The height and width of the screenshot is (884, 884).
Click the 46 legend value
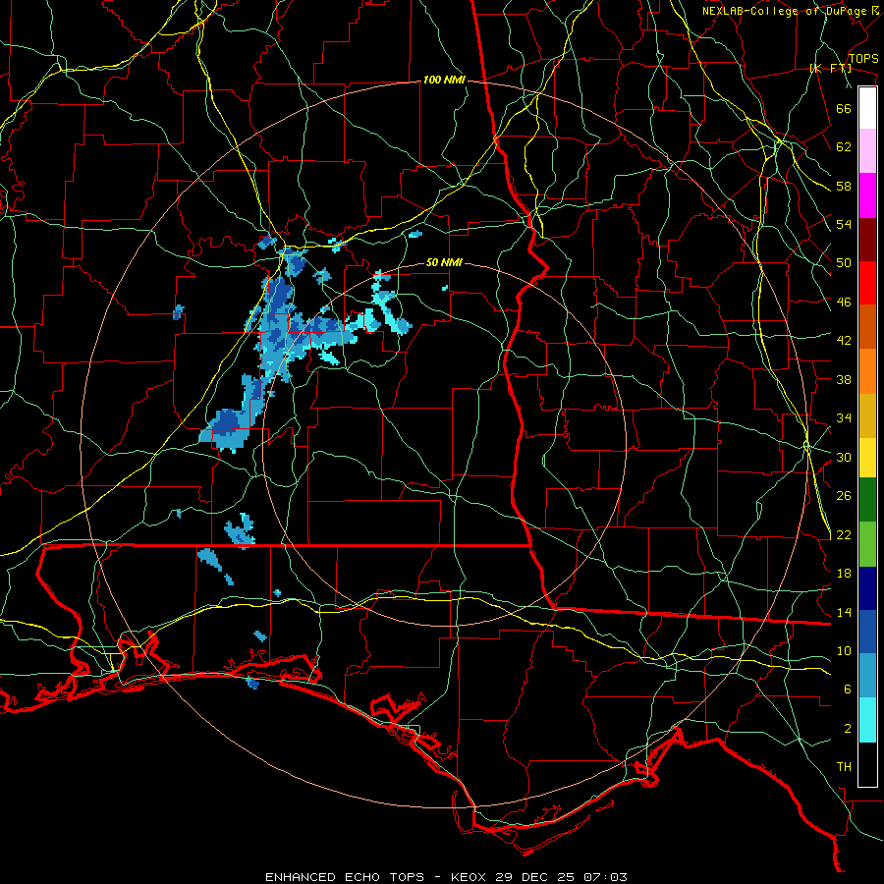point(844,303)
